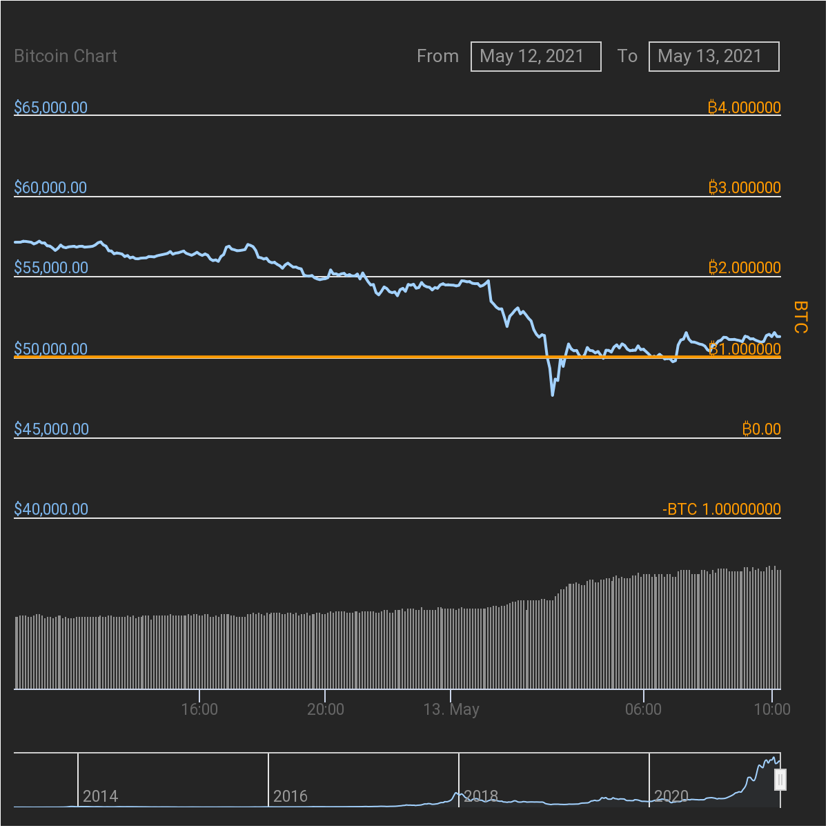Click the ₿3.000000 right axis label
The width and height of the screenshot is (828, 828).
coord(744,188)
